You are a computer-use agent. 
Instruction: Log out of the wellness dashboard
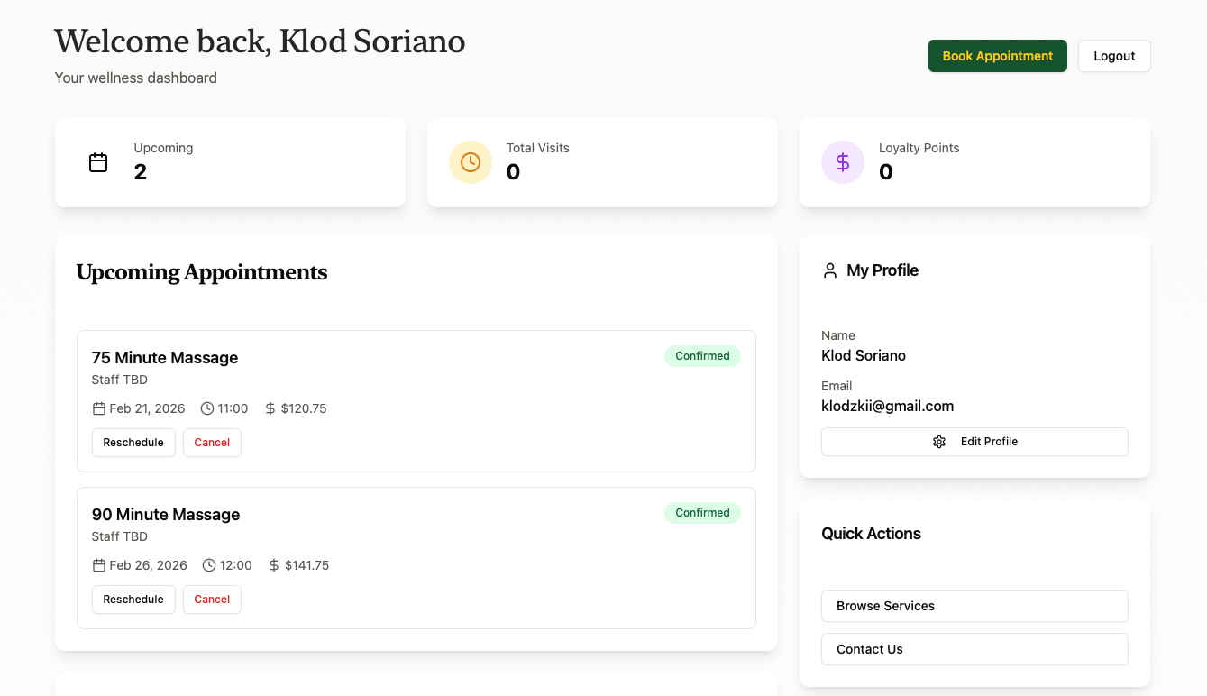(x=1114, y=55)
